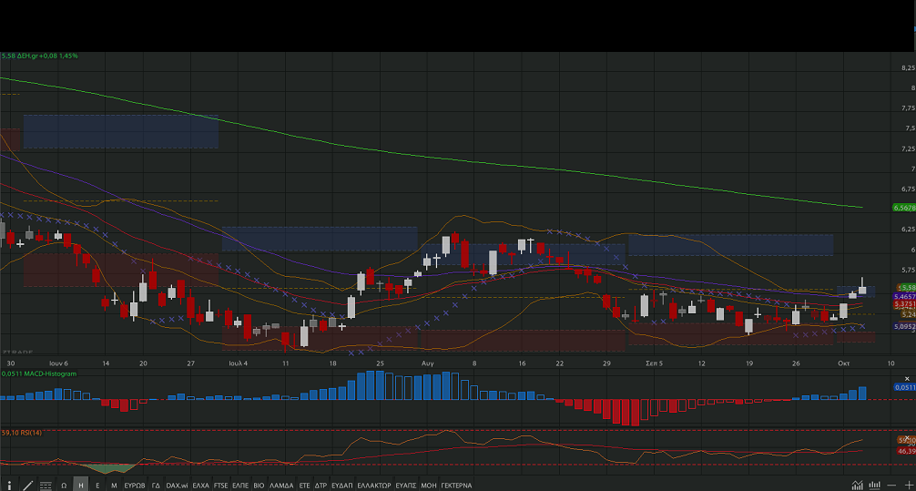
Task: Click the 8,25 price axis label
Action: 908,67
